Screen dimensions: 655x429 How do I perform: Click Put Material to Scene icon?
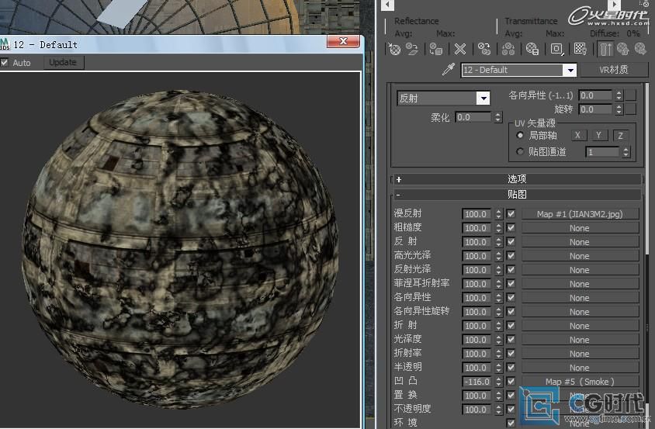click(x=412, y=49)
